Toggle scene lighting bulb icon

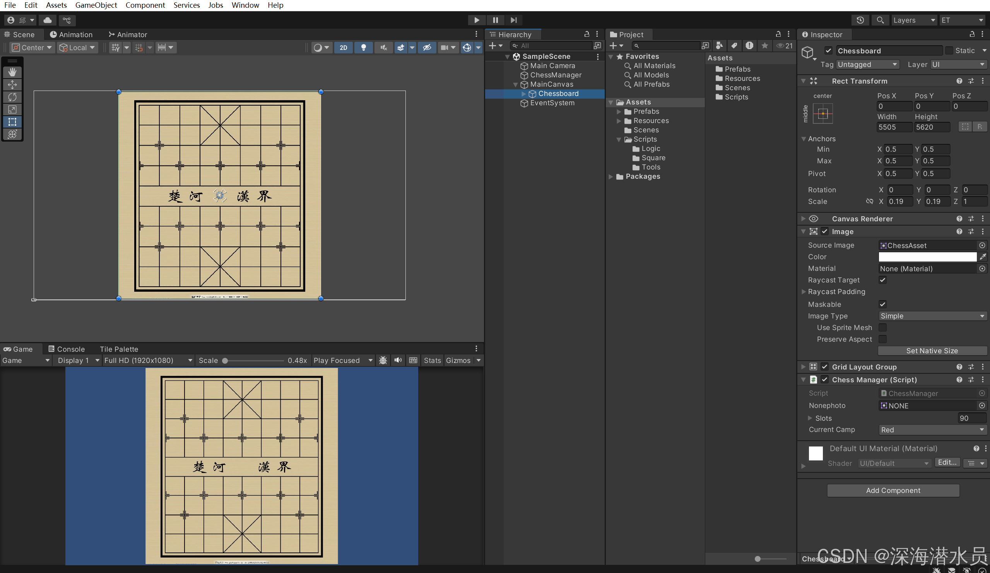(363, 48)
